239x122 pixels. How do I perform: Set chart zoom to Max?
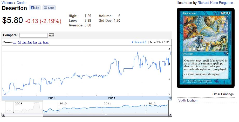(46, 42)
